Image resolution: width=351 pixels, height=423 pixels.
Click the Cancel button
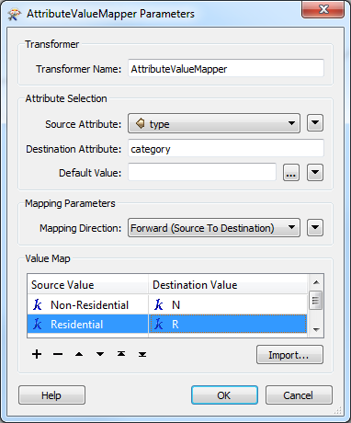point(299,395)
